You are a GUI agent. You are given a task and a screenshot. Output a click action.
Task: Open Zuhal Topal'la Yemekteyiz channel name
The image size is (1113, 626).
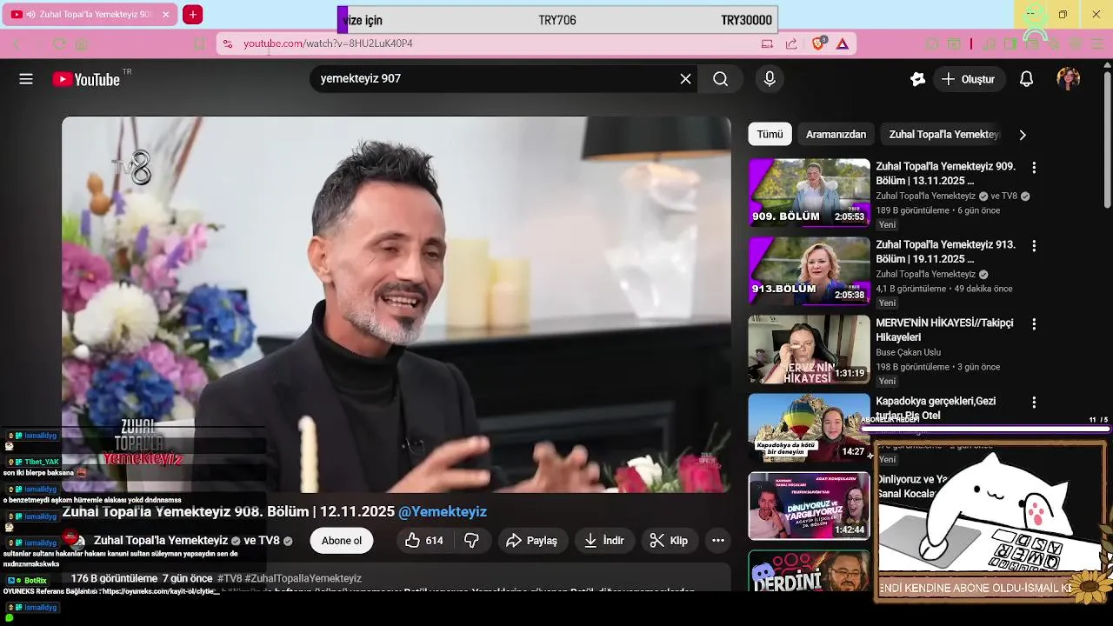pos(161,541)
